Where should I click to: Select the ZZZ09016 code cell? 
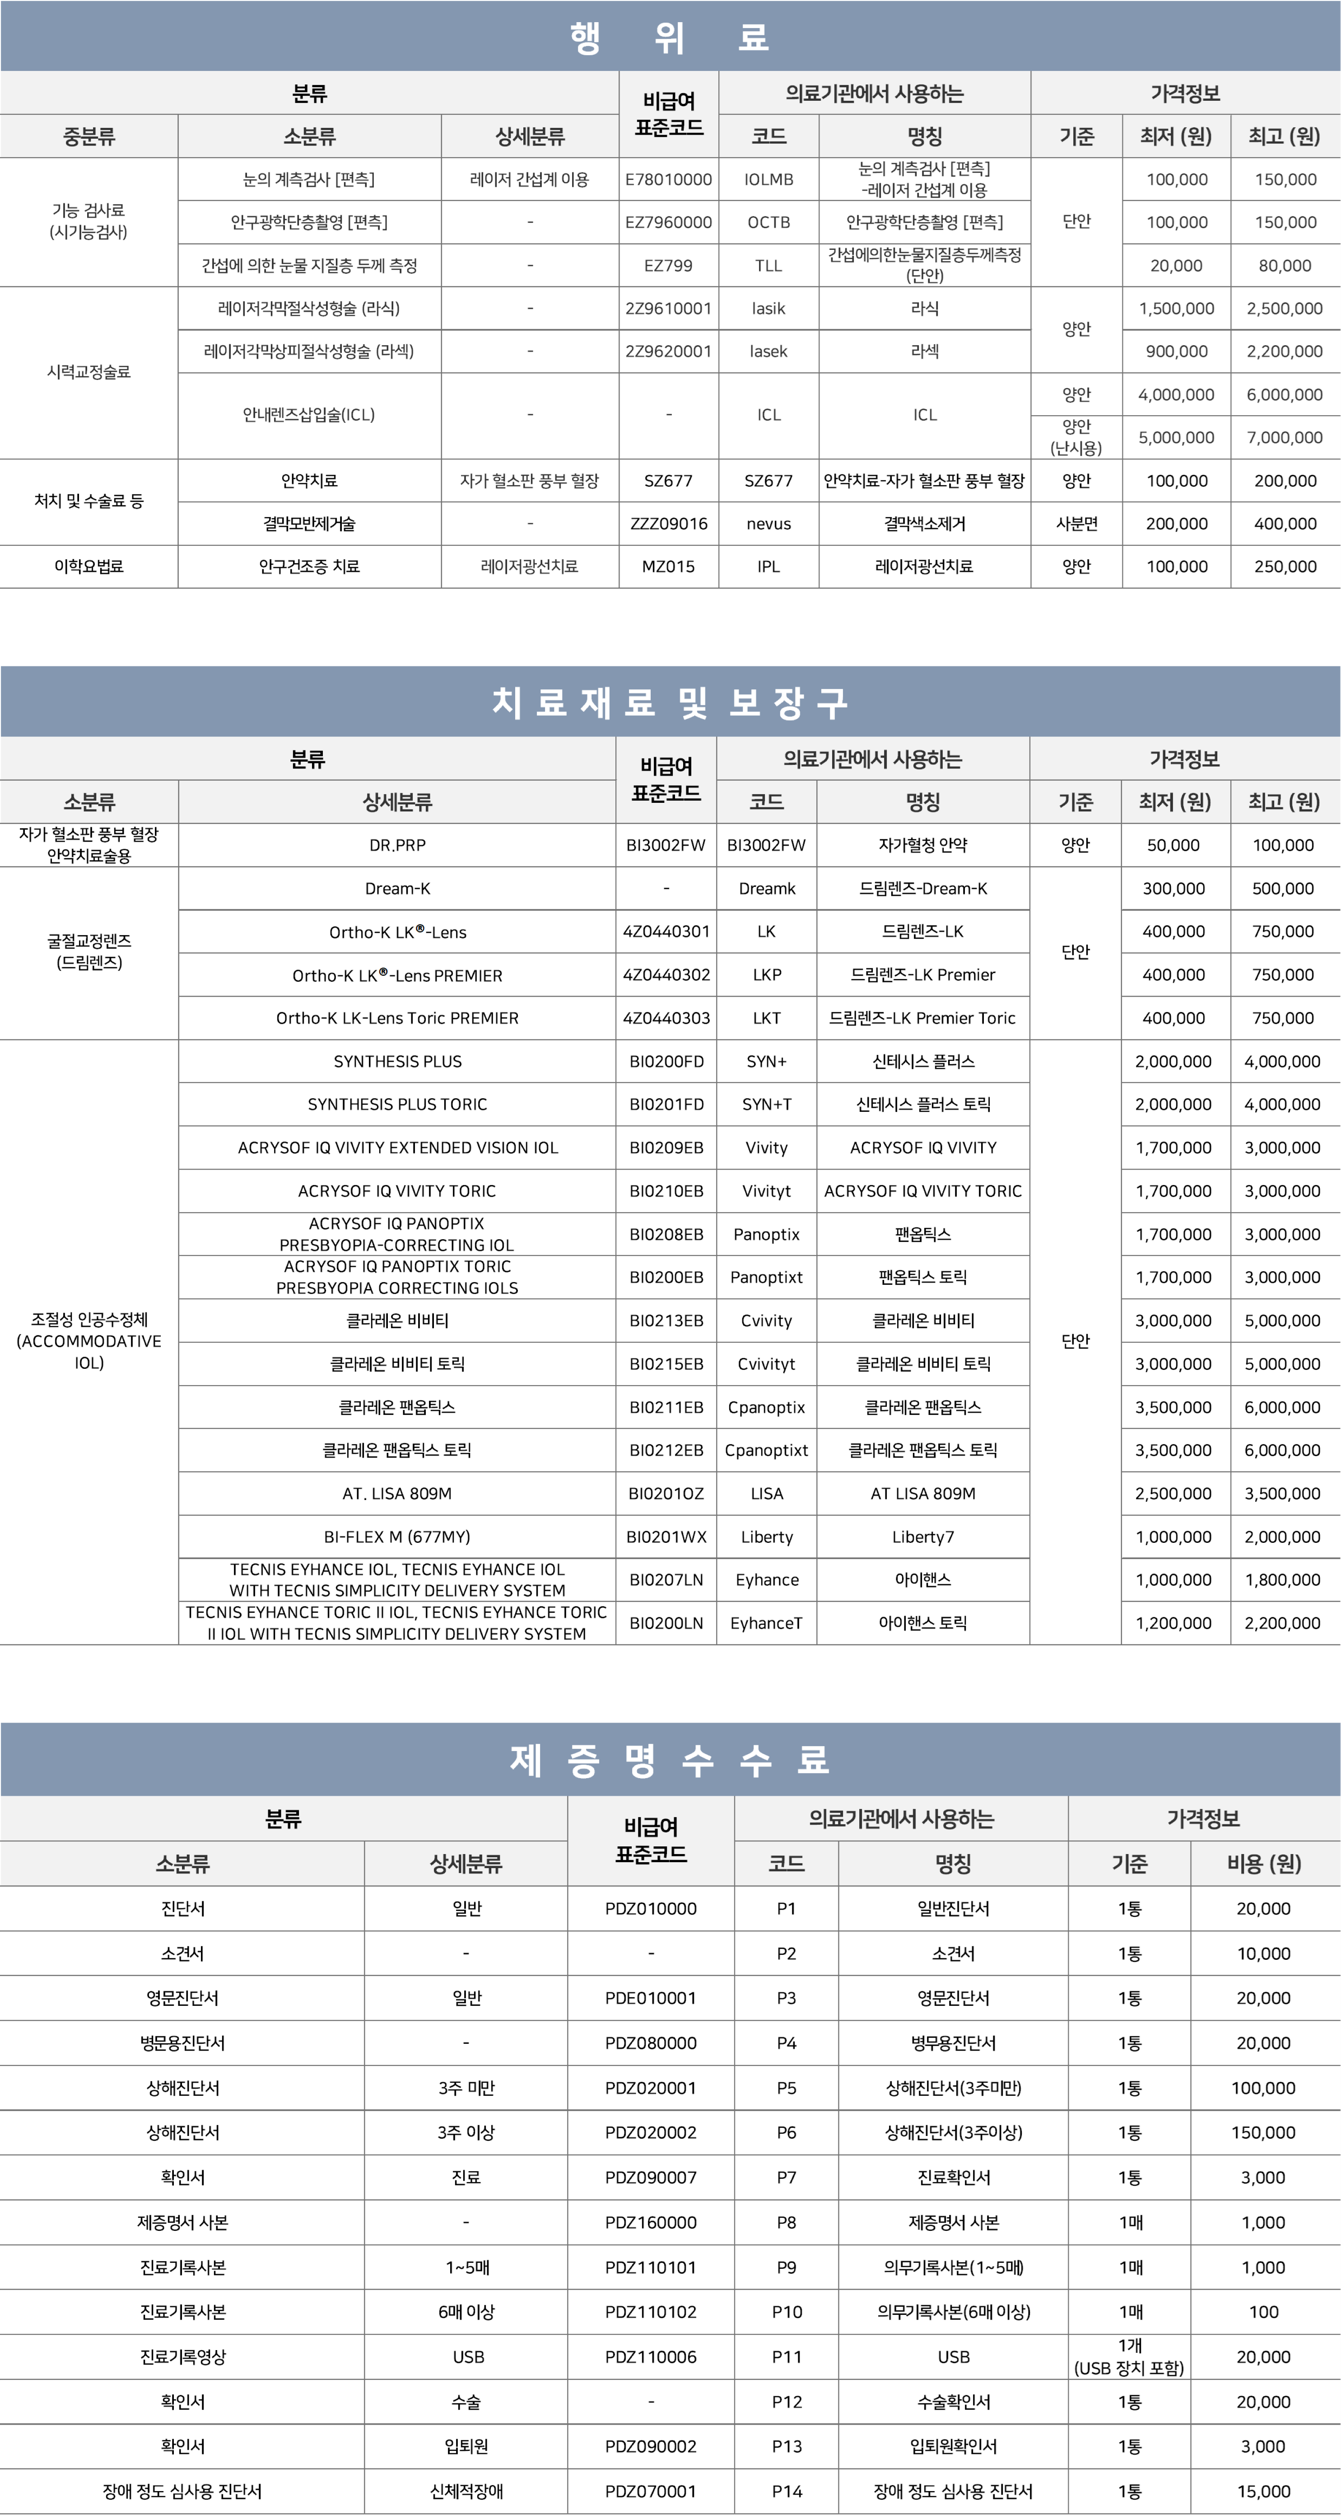click(x=669, y=525)
